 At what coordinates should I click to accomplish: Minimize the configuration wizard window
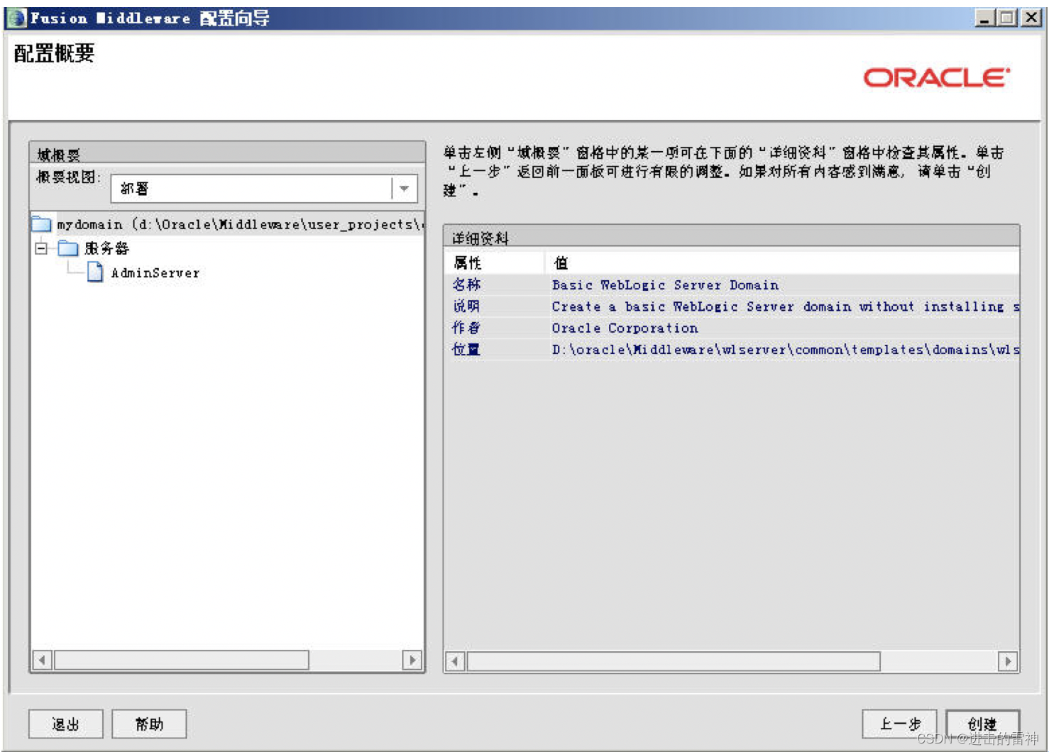click(x=984, y=18)
